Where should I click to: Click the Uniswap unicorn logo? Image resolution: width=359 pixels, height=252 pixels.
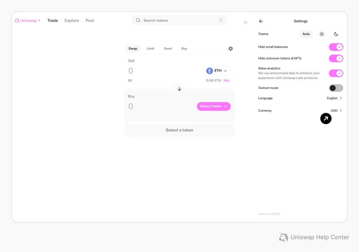[17, 21]
